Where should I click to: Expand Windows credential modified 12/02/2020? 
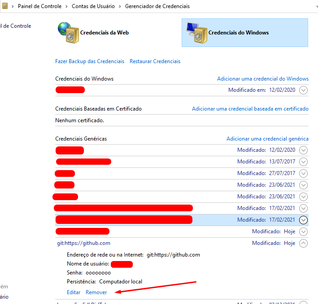[303, 90]
